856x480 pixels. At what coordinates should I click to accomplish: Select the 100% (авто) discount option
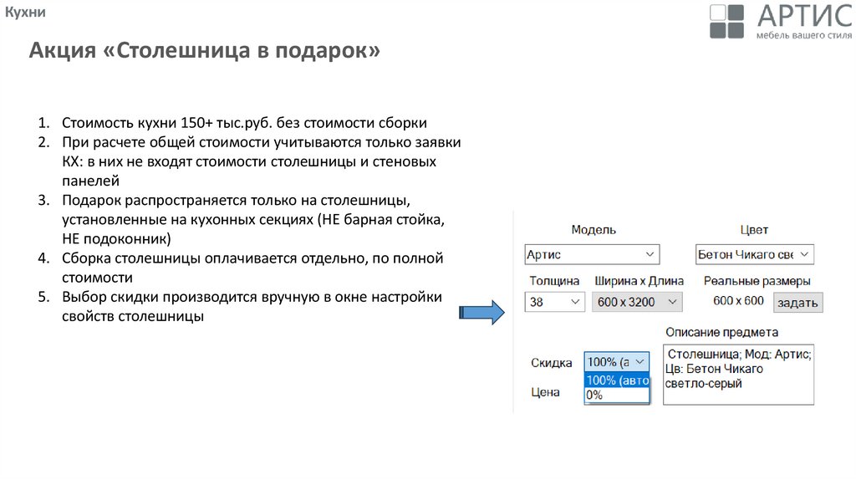click(x=617, y=380)
